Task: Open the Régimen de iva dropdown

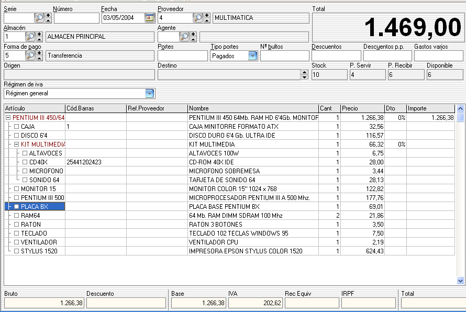Action: [x=150, y=93]
